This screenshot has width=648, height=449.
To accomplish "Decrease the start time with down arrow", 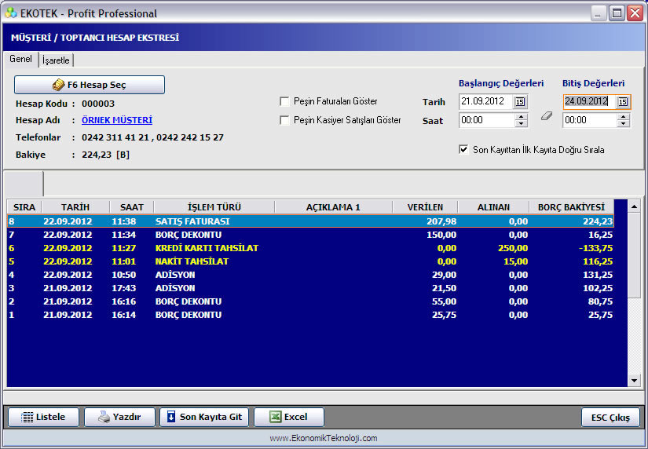I will 521,123.
